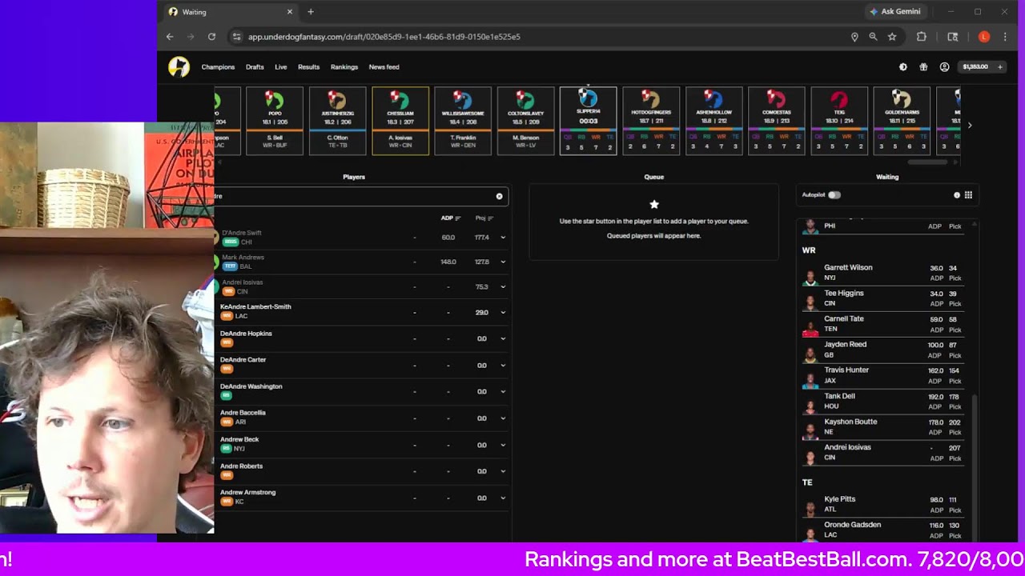Sort players by ADP column
The image size is (1025, 576).
[451, 218]
